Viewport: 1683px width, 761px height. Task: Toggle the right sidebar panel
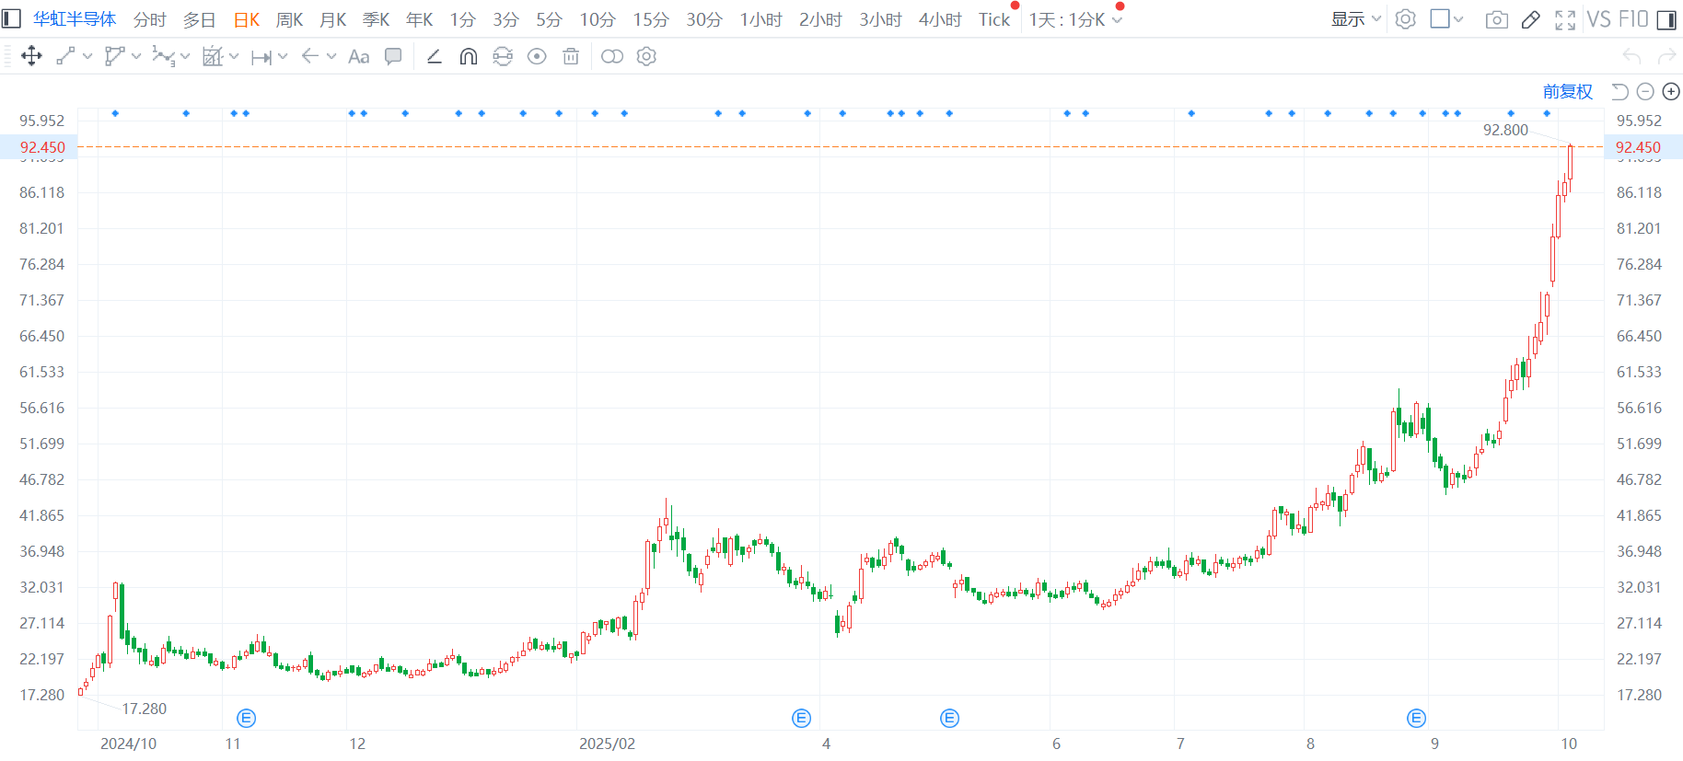(1666, 19)
